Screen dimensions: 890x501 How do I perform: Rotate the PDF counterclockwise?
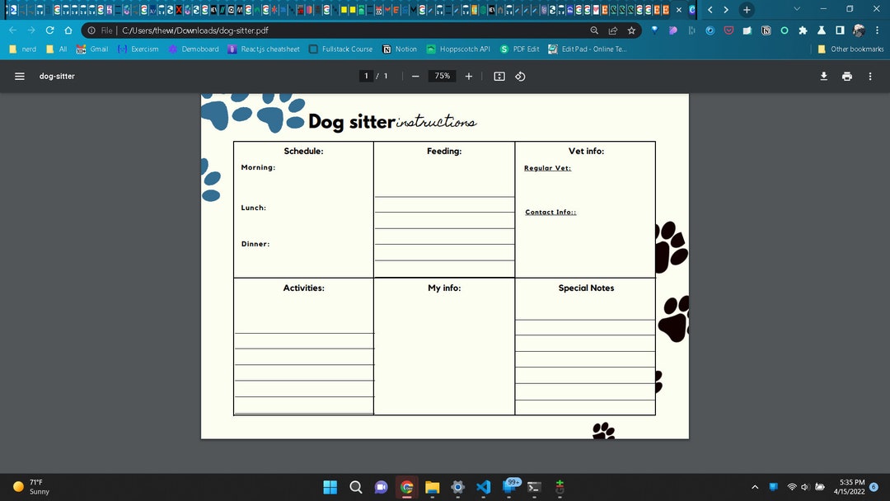520,76
